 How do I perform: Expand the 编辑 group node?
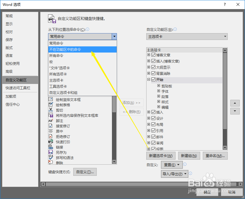pyautogui.click(x=159, y=107)
